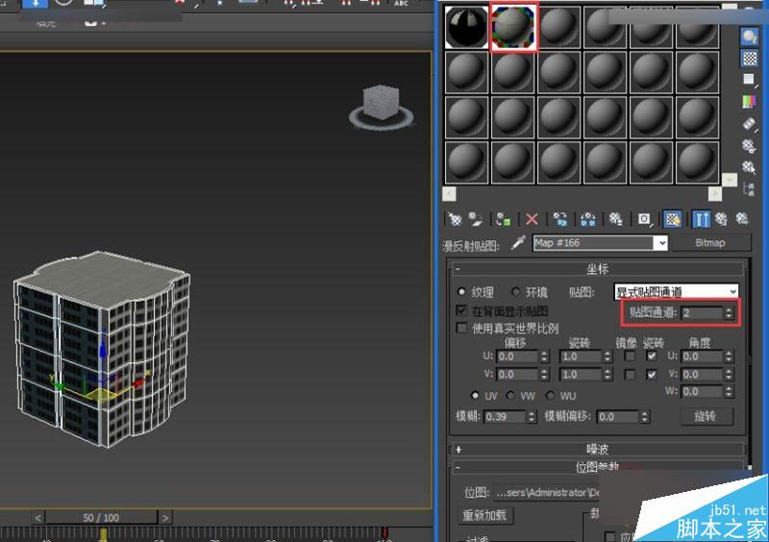
Task: Click the 50 / 100 time slider handle
Action: (101, 517)
